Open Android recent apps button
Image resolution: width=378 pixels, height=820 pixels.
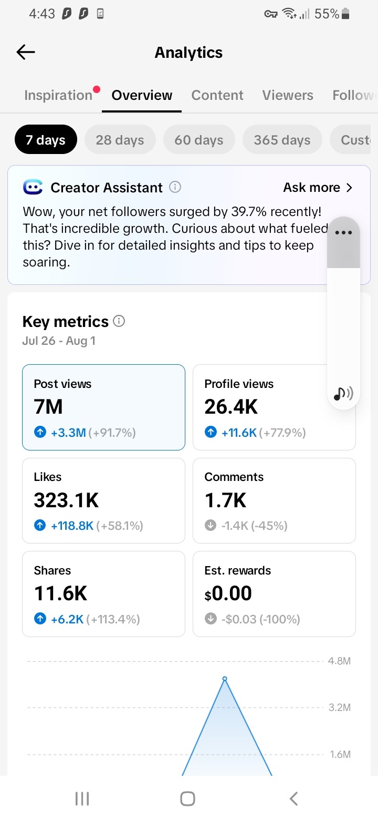(x=82, y=799)
